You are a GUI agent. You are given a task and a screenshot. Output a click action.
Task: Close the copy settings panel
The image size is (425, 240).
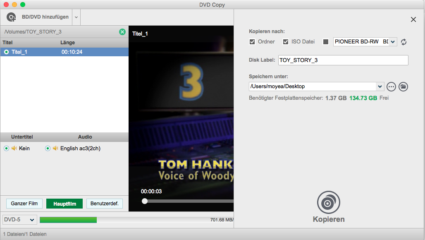tap(413, 19)
